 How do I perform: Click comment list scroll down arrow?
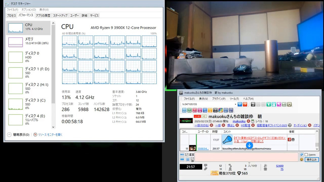(x=317, y=149)
